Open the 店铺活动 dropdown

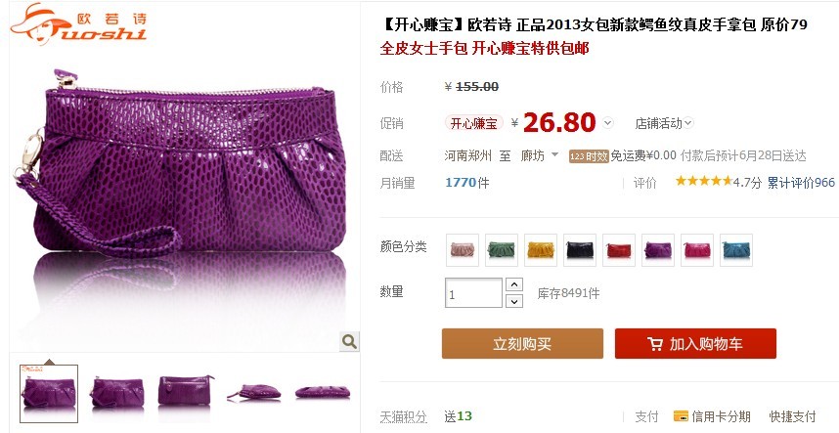point(664,123)
